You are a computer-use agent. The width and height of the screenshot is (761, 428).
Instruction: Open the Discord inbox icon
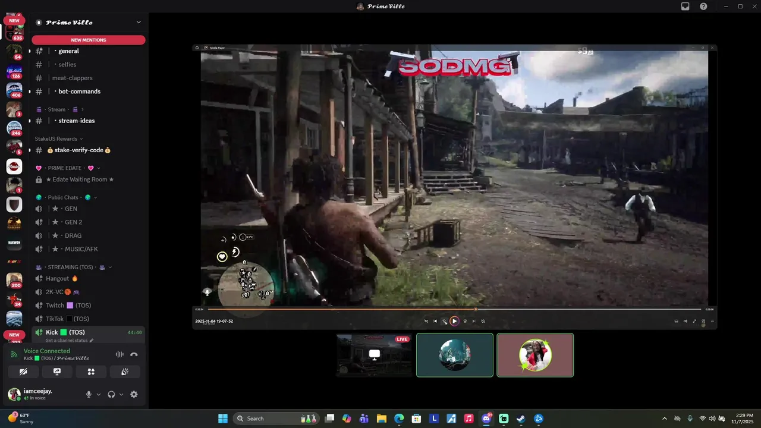point(685,7)
